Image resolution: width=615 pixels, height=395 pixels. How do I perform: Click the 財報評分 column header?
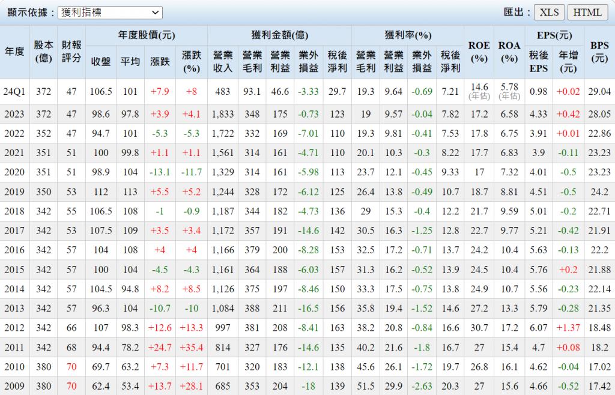click(72, 52)
